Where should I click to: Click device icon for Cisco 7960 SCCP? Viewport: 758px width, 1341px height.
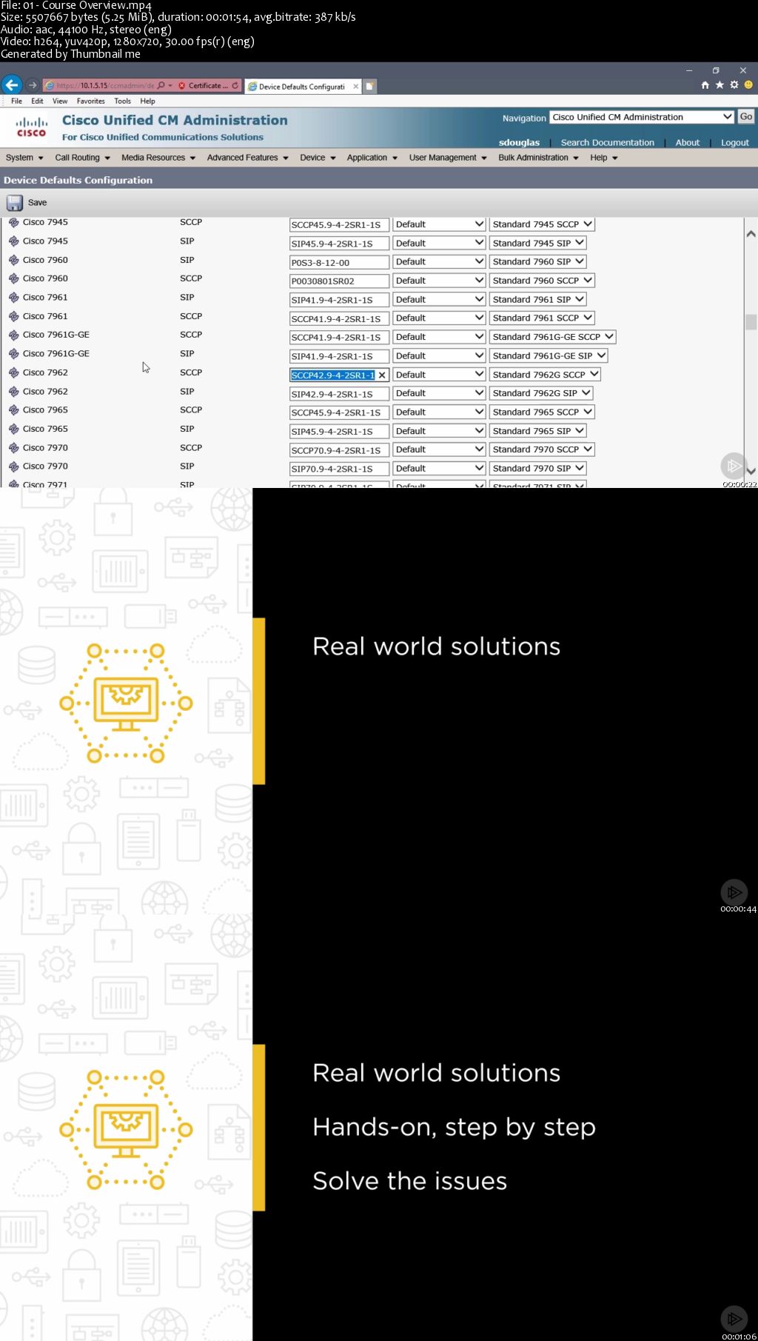pos(13,278)
